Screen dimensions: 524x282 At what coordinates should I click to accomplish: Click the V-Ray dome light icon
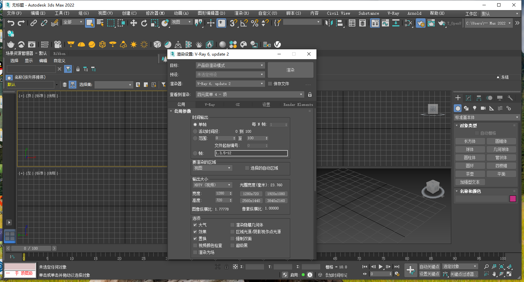tap(81, 44)
